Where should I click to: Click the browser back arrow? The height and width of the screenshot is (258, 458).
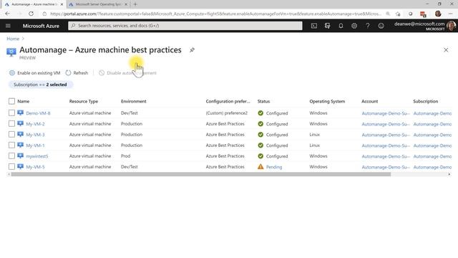pyautogui.click(x=8, y=14)
